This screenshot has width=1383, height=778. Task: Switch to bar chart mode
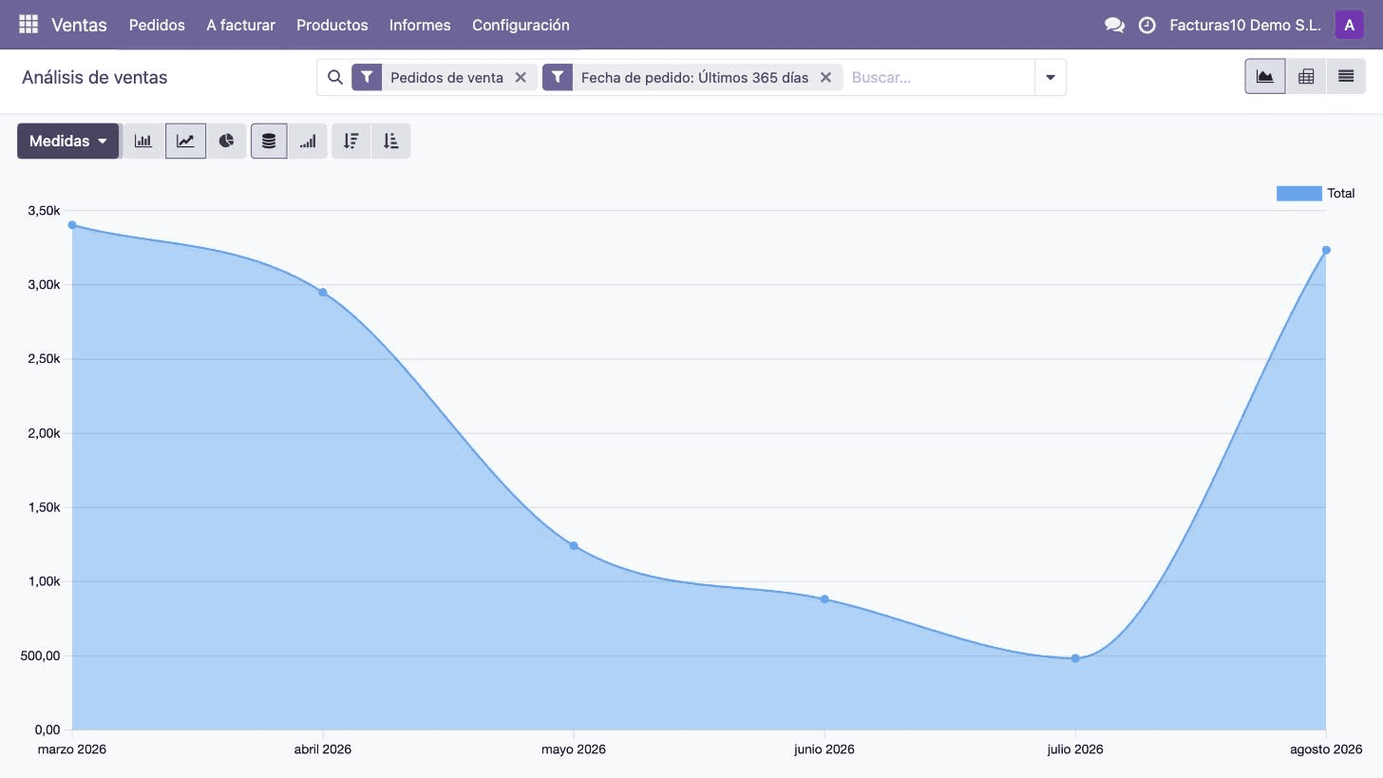pos(143,142)
